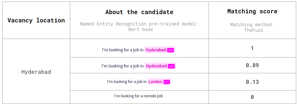The height and width of the screenshot is (106, 297).
Task: Select the highlighted Hyderabad entity in first sentence
Action: (156, 50)
